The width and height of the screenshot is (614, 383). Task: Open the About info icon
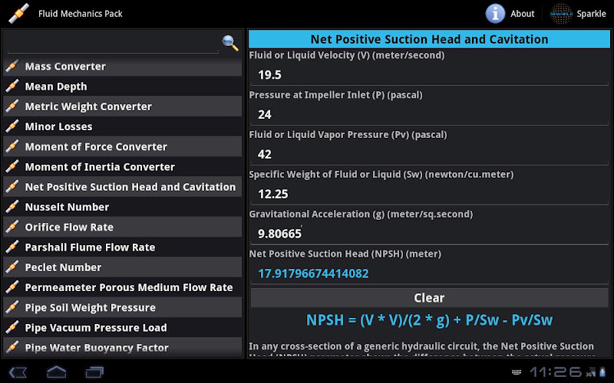coord(496,13)
